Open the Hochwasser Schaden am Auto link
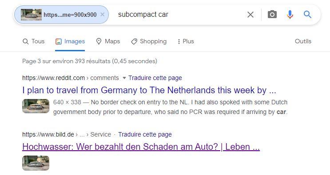 [141, 147]
